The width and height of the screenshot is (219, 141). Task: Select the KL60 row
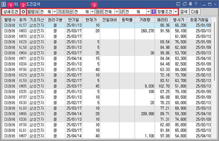click(107, 108)
